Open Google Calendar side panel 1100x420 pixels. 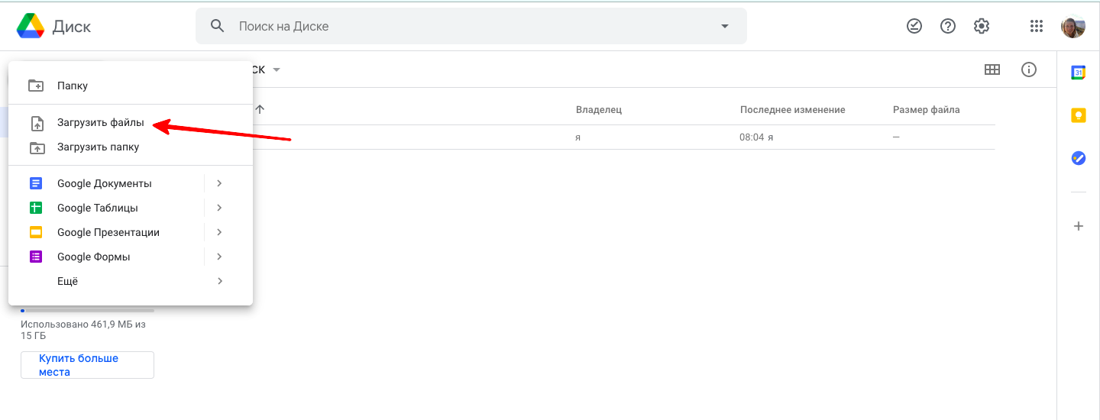pos(1079,73)
